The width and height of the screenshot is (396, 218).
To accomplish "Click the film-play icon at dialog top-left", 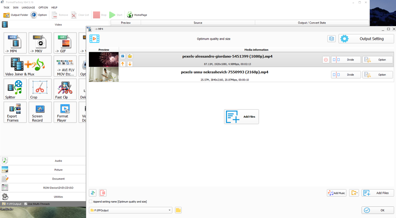I will pyautogui.click(x=94, y=39).
